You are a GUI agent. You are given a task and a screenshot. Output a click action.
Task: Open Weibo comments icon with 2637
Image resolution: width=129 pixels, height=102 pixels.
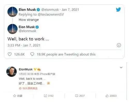pyautogui.click(x=77, y=96)
